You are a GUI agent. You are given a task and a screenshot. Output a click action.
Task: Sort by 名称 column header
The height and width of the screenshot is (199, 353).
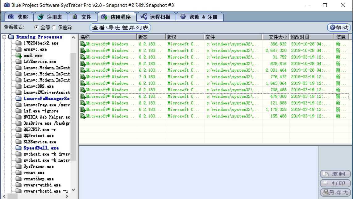pos(108,37)
